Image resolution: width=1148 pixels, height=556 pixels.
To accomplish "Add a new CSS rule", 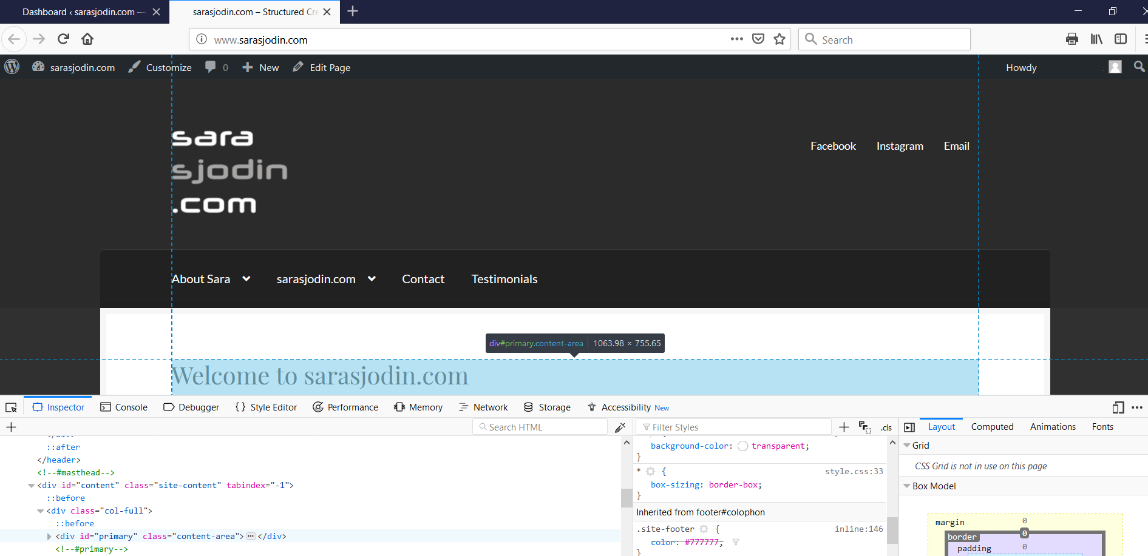I will tap(844, 427).
